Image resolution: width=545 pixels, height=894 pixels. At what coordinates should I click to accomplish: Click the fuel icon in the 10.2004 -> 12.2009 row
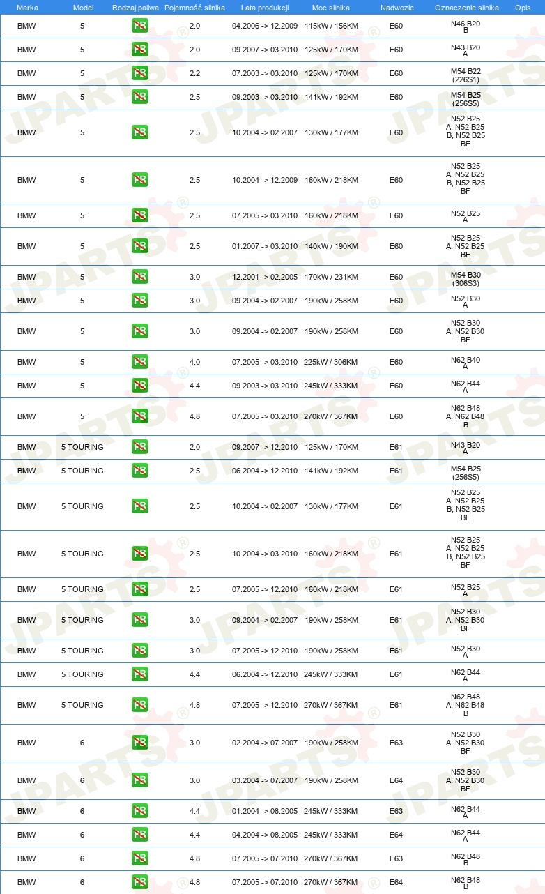[x=139, y=180]
